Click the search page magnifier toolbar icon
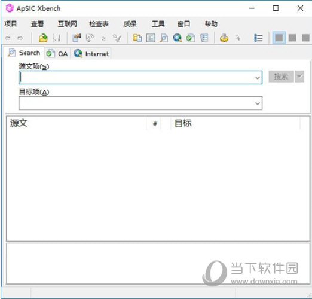Screen dimensions: 312x299 coord(164,38)
